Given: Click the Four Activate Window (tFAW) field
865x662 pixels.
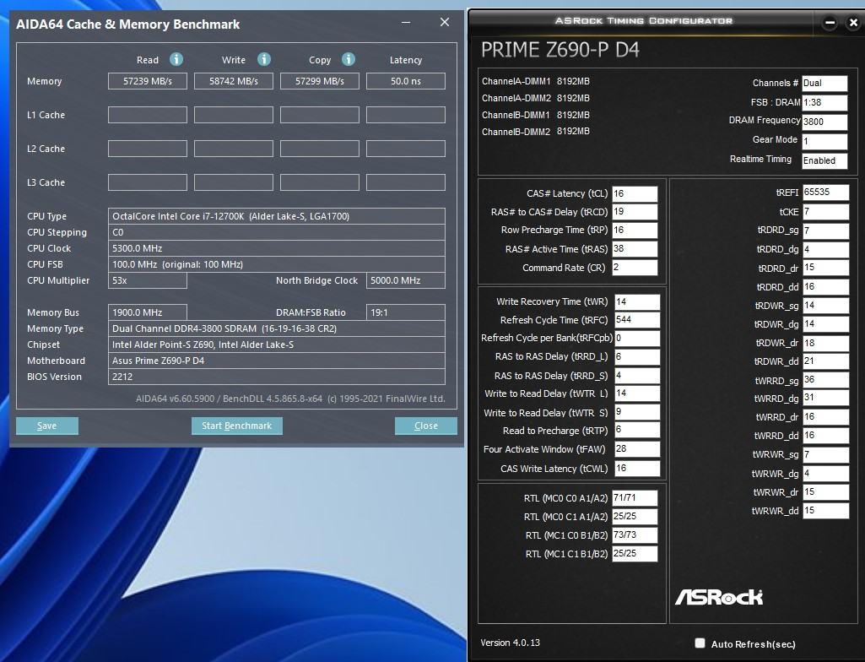Looking at the screenshot, I should pyautogui.click(x=637, y=449).
